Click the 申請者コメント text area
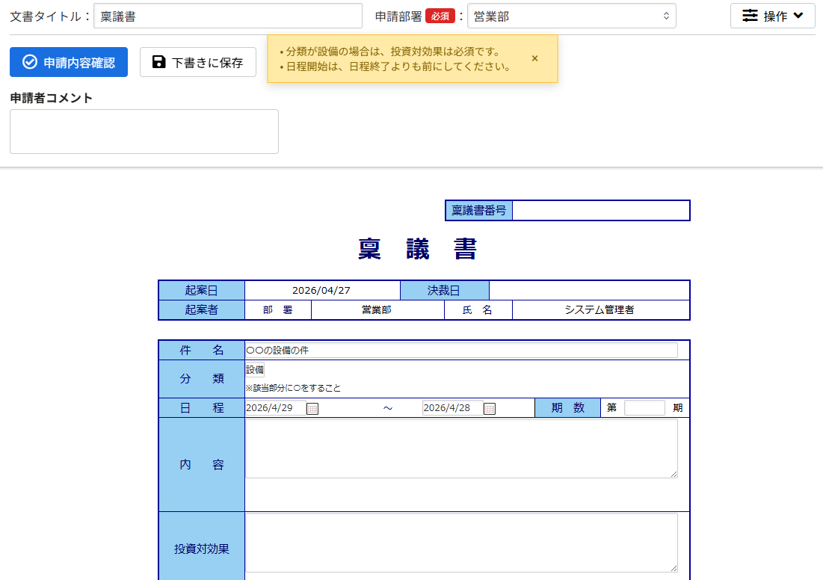The width and height of the screenshot is (823, 580). tap(144, 132)
